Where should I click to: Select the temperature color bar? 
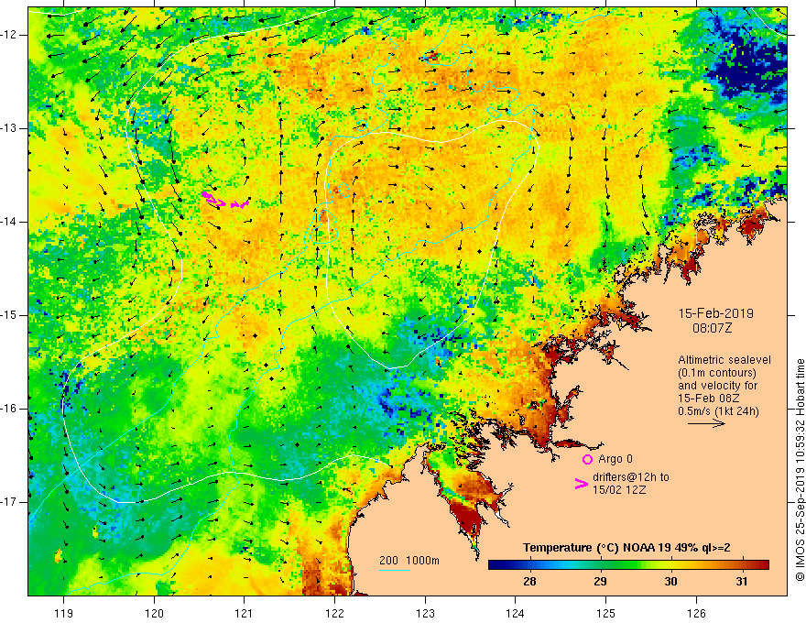(x=628, y=565)
